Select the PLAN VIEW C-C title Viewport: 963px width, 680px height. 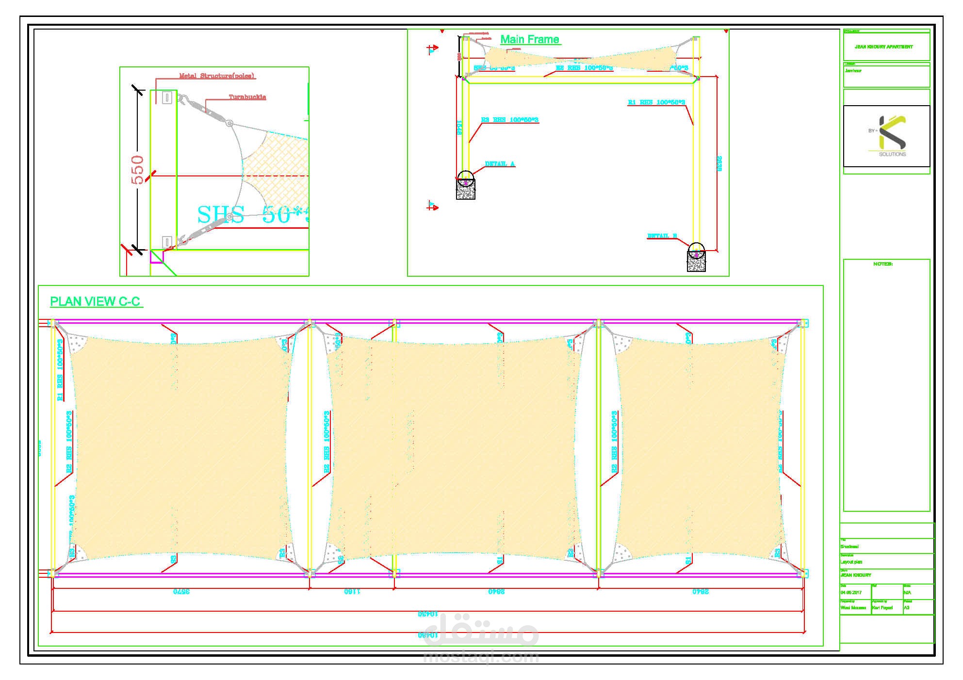coord(96,301)
